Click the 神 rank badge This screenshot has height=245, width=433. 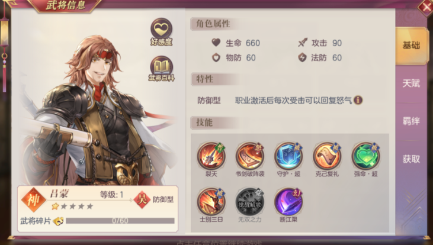pos(34,200)
